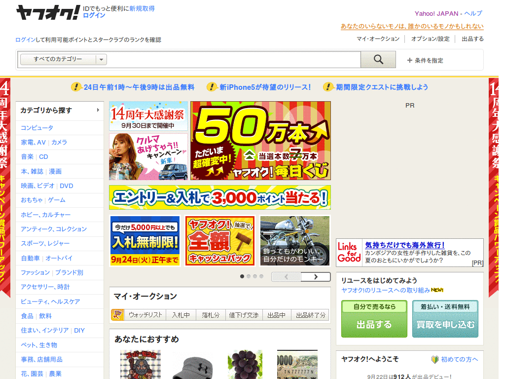The width and height of the screenshot is (505, 379).
Task: Click the green beginner mark icon
Action: point(435,359)
